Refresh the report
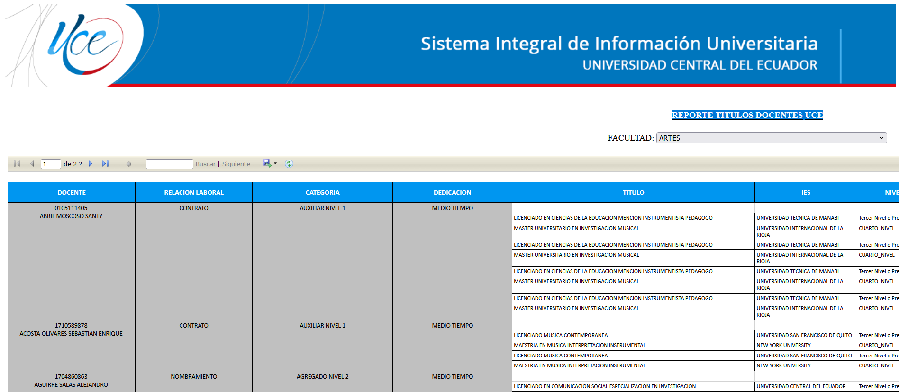Image resolution: width=899 pixels, height=392 pixels. click(x=289, y=164)
